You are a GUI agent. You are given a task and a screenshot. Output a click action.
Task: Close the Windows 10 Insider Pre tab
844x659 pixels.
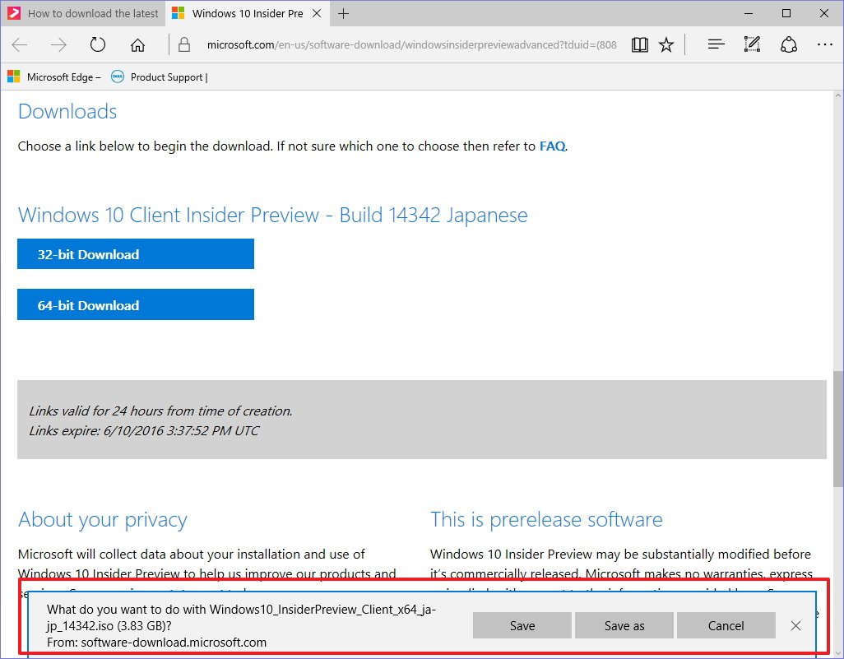[317, 13]
